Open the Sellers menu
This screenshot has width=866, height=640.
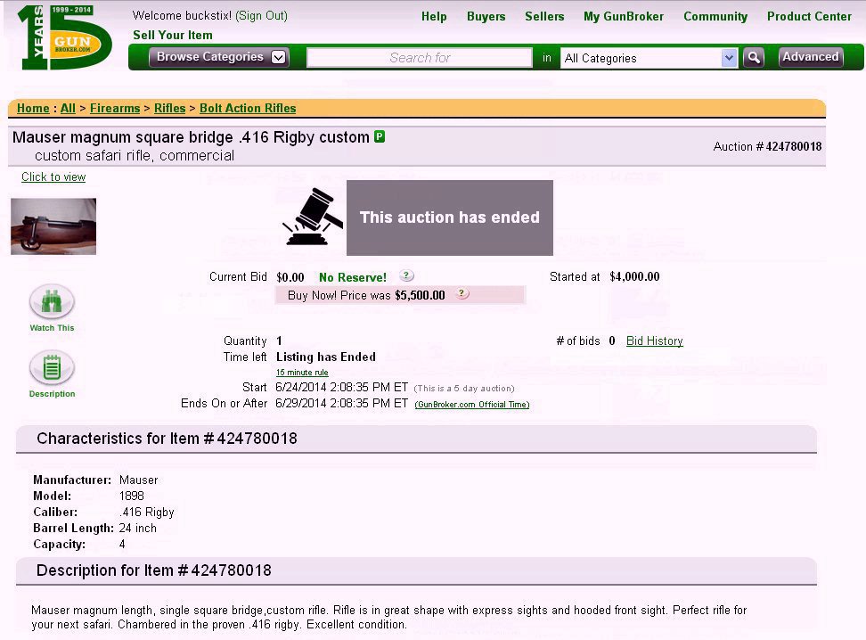(x=544, y=17)
